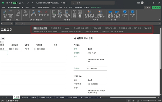Switch to Page Layout view icon
The width and height of the screenshot is (162, 102).
[x=133, y=101]
